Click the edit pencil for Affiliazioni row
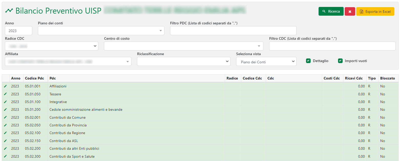This screenshot has width=400, height=161. (x=5, y=86)
